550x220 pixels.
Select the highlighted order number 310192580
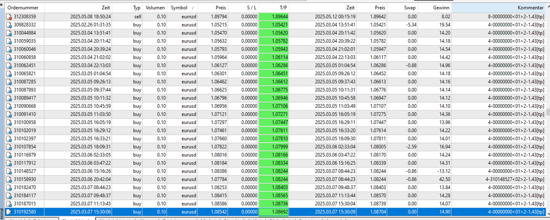point(25,211)
